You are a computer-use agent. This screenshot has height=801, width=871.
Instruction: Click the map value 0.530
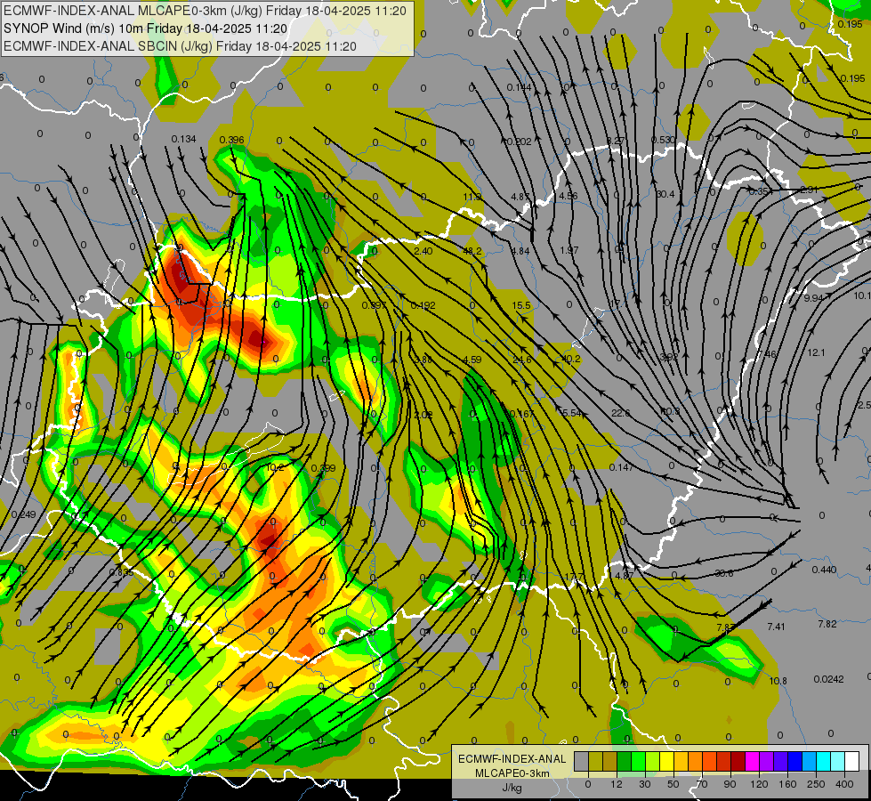(x=663, y=140)
